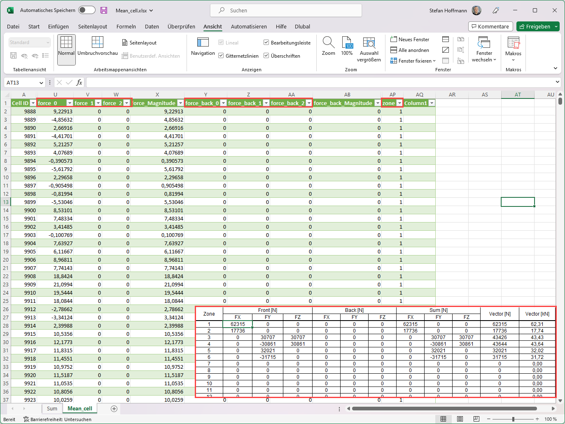Viewport: 565px width, 424px height.
Task: Select the Sum sheet tab
Action: pos(52,408)
